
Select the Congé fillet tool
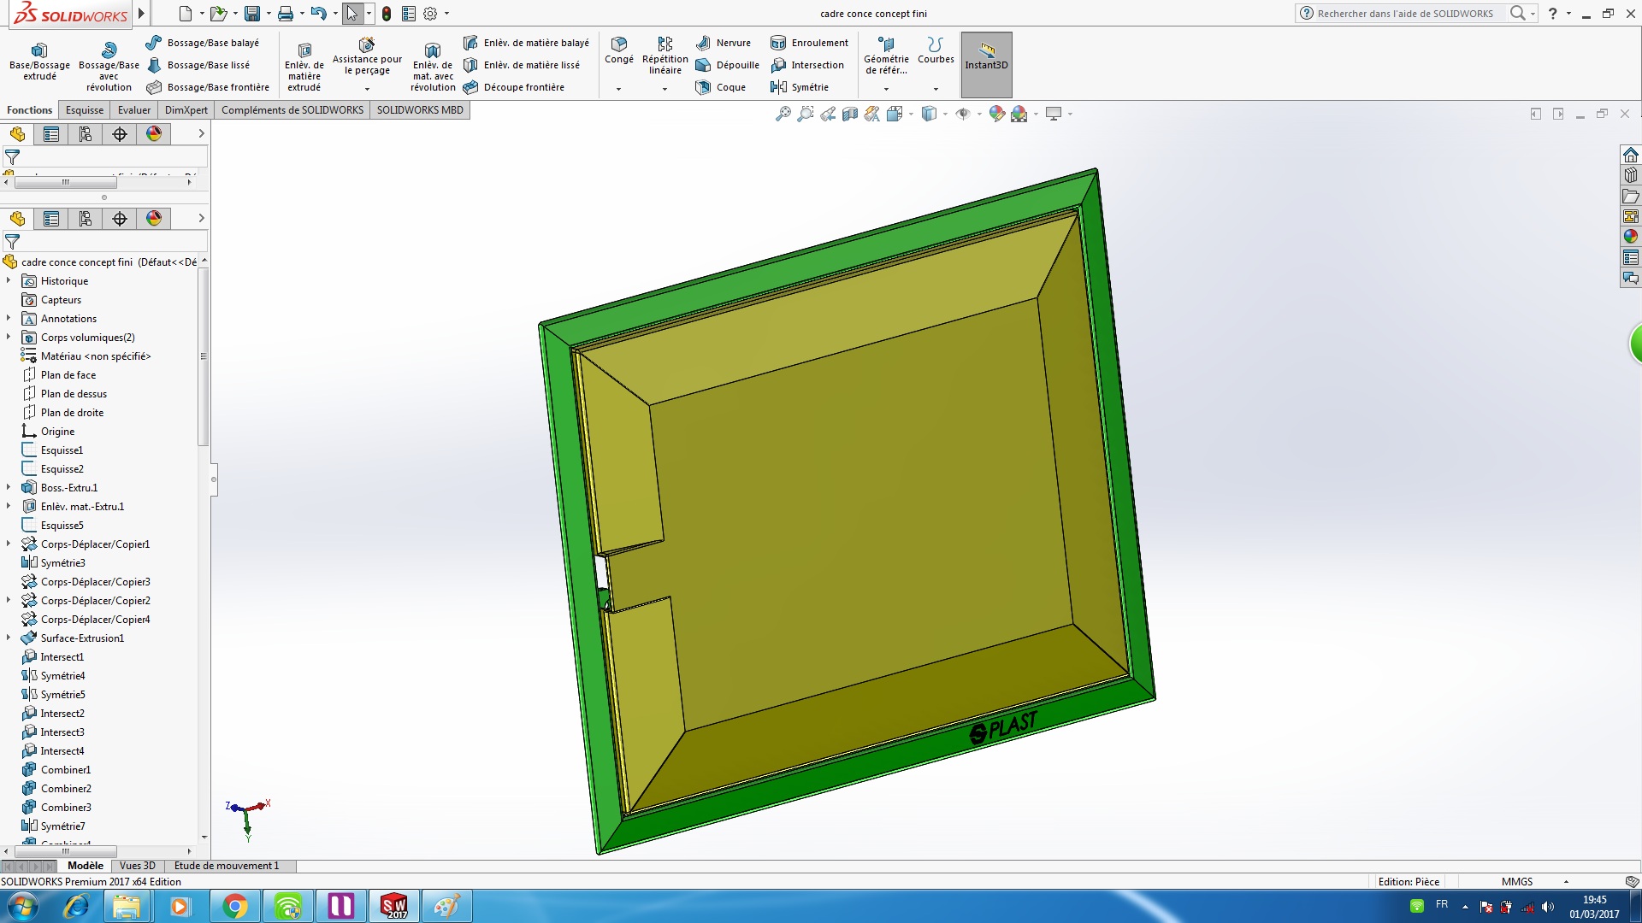click(618, 50)
